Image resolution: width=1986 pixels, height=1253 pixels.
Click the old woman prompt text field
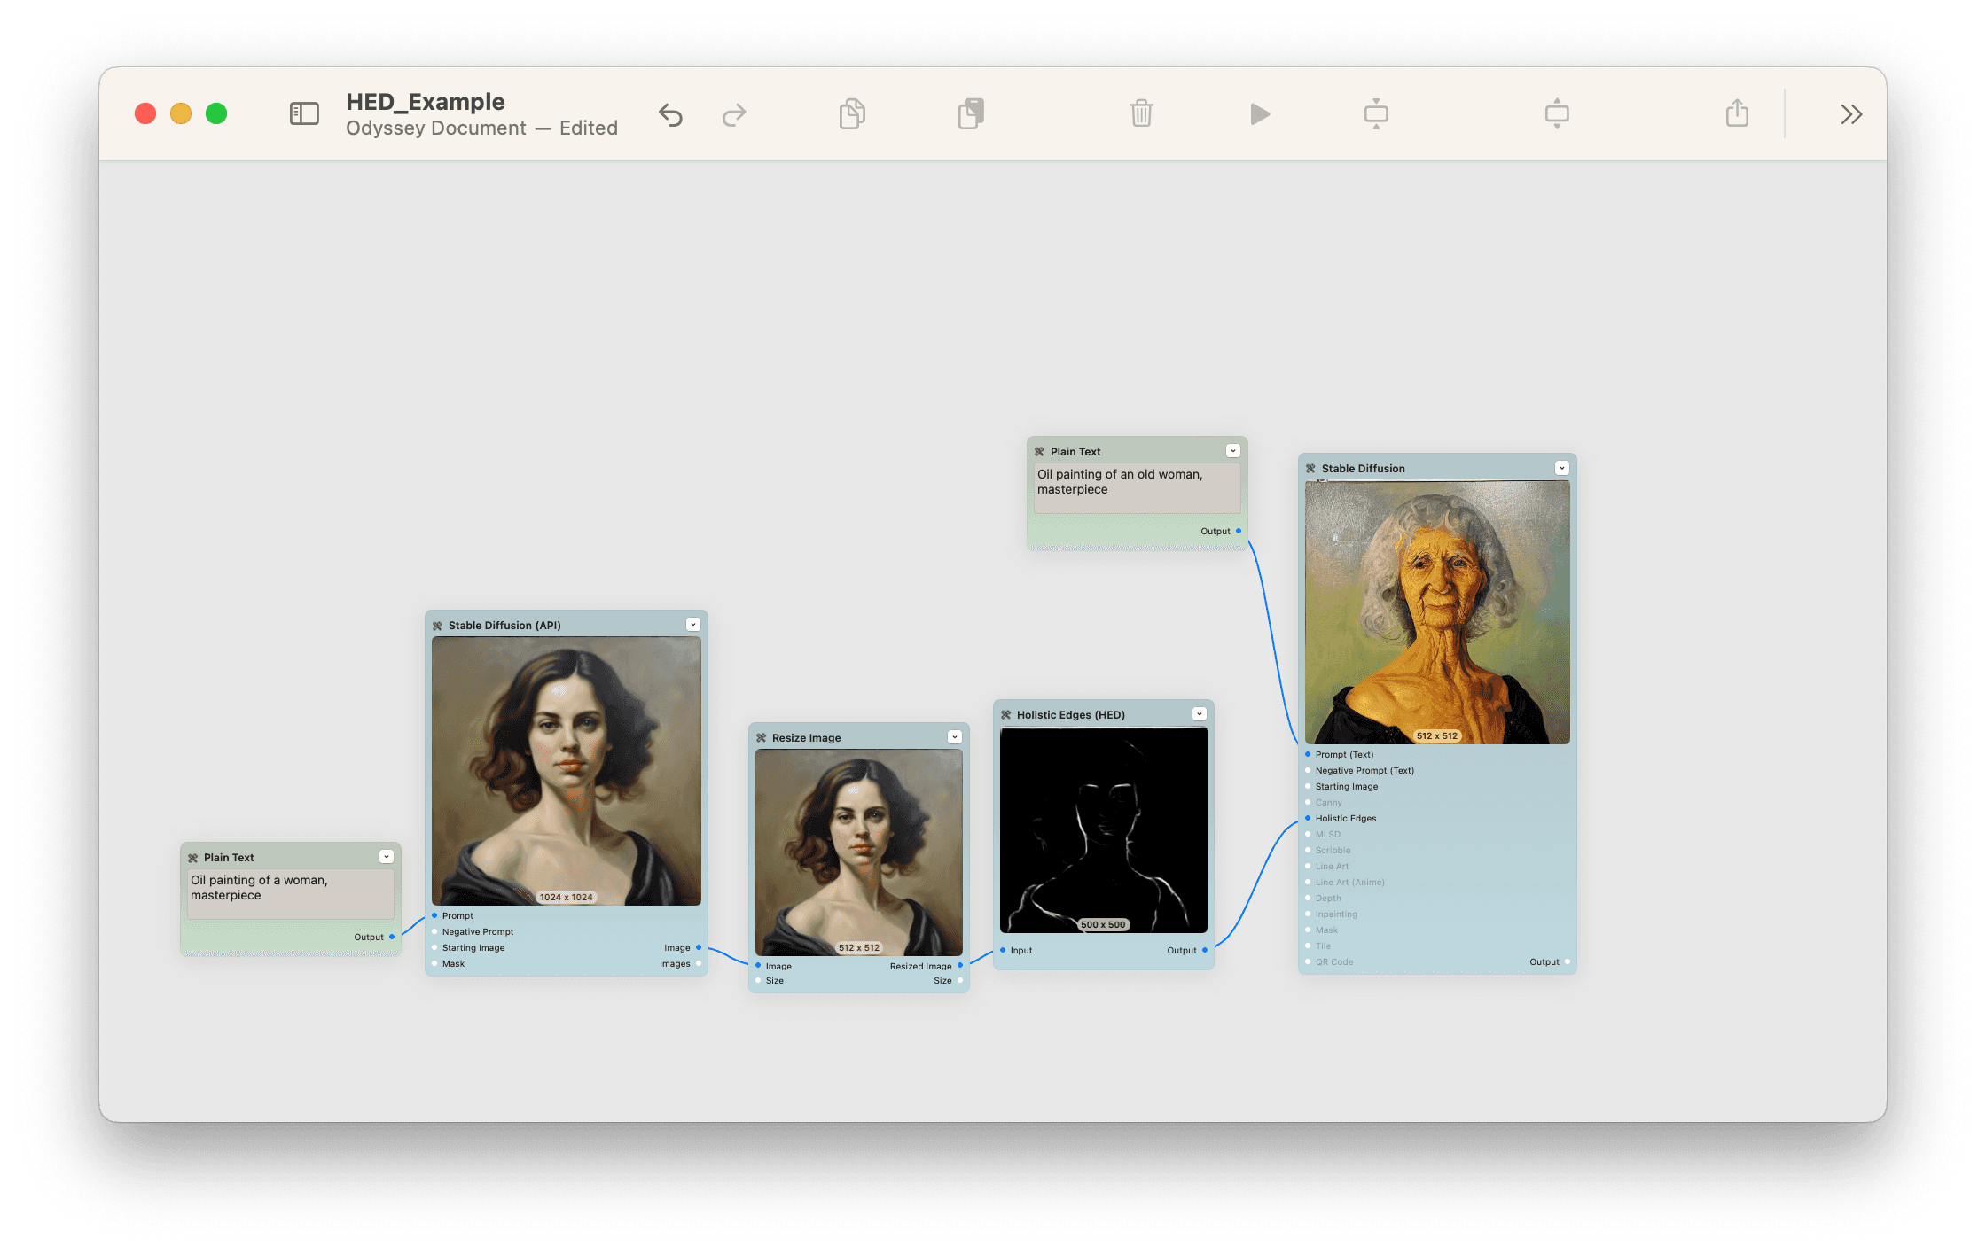1137,488
